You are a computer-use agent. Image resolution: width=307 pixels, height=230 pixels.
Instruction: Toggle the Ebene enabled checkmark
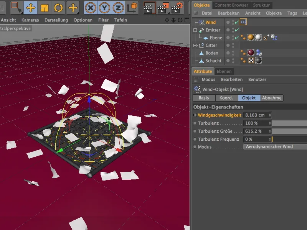[x=237, y=38]
